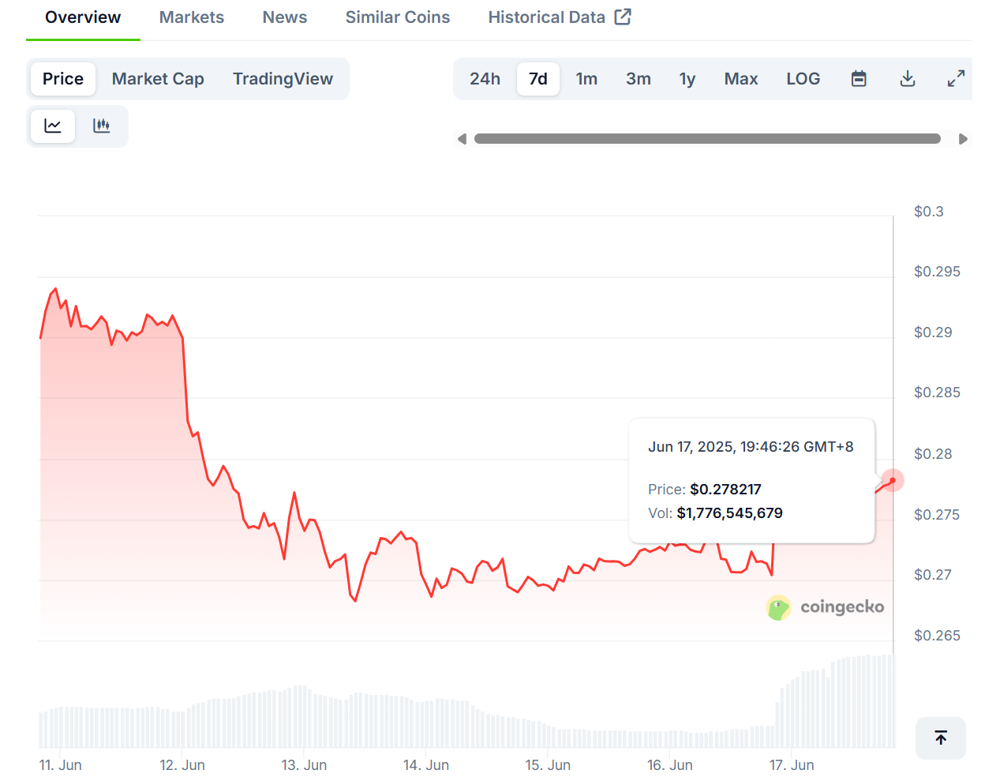The height and width of the screenshot is (781, 985).
Task: Choose the Max time range
Action: (x=740, y=79)
